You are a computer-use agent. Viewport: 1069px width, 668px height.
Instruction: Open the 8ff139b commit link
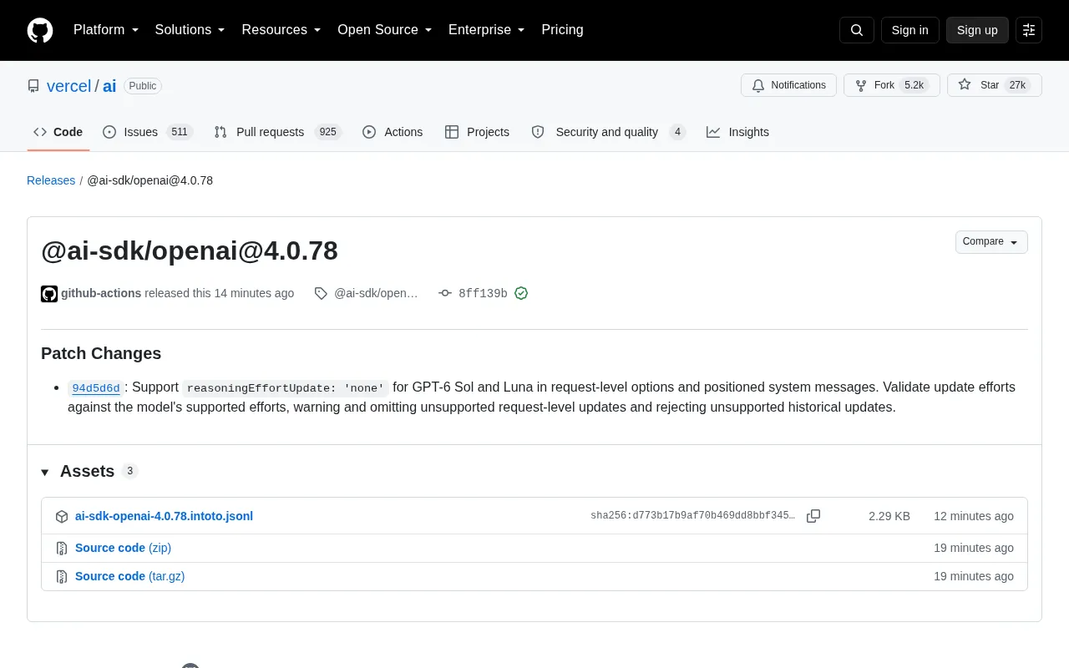coord(483,294)
